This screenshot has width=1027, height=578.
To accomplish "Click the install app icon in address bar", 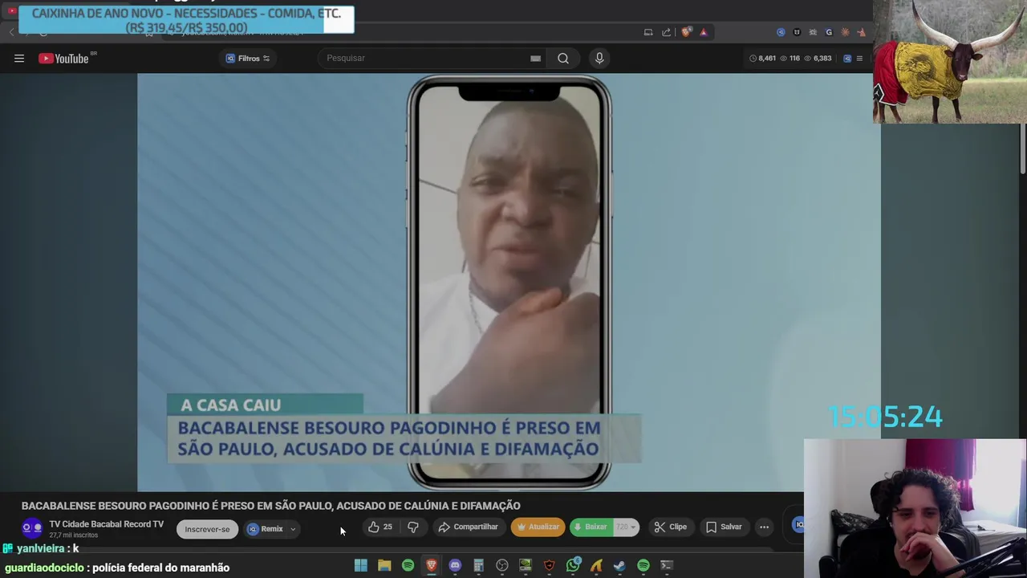I will click(x=648, y=32).
